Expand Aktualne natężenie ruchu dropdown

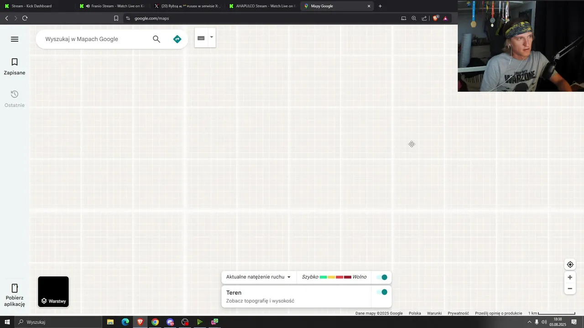pos(258,277)
